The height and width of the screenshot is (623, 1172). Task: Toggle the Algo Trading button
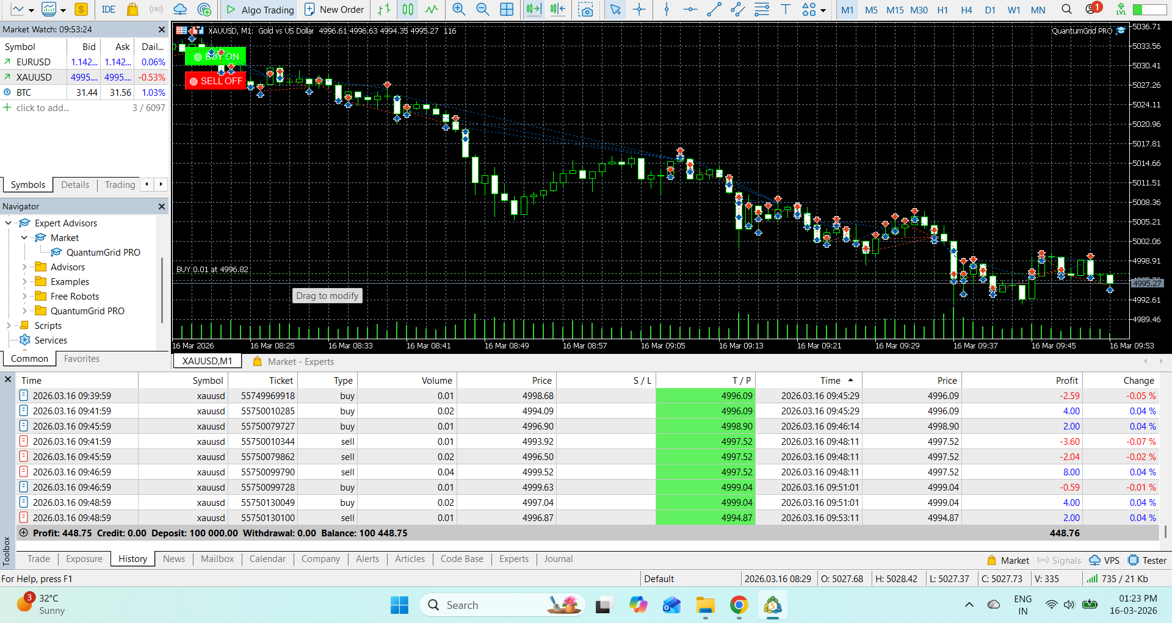coord(260,9)
